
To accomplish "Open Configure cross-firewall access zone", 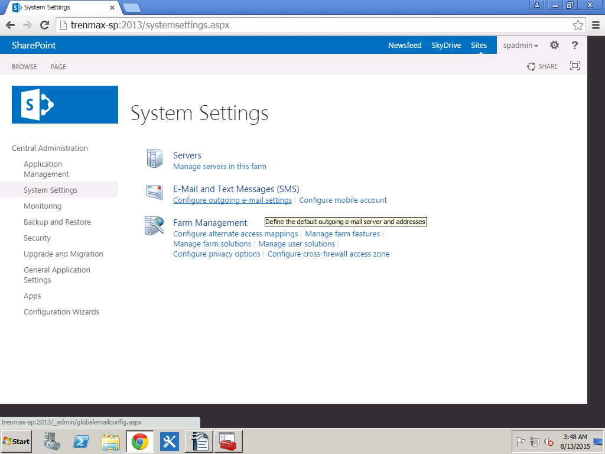I will pyautogui.click(x=328, y=254).
